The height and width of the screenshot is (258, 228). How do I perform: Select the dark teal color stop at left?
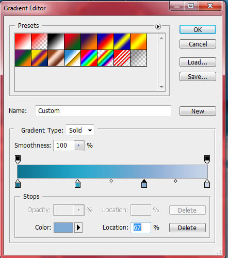[18, 183]
